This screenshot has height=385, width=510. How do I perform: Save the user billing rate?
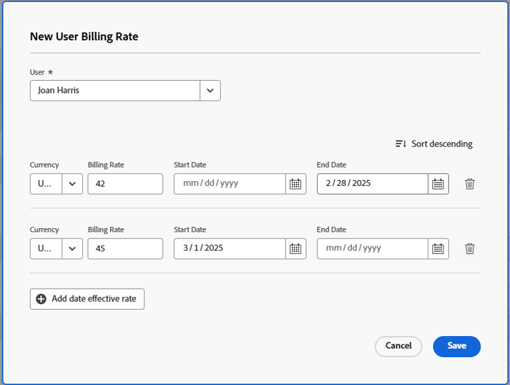[456, 346]
